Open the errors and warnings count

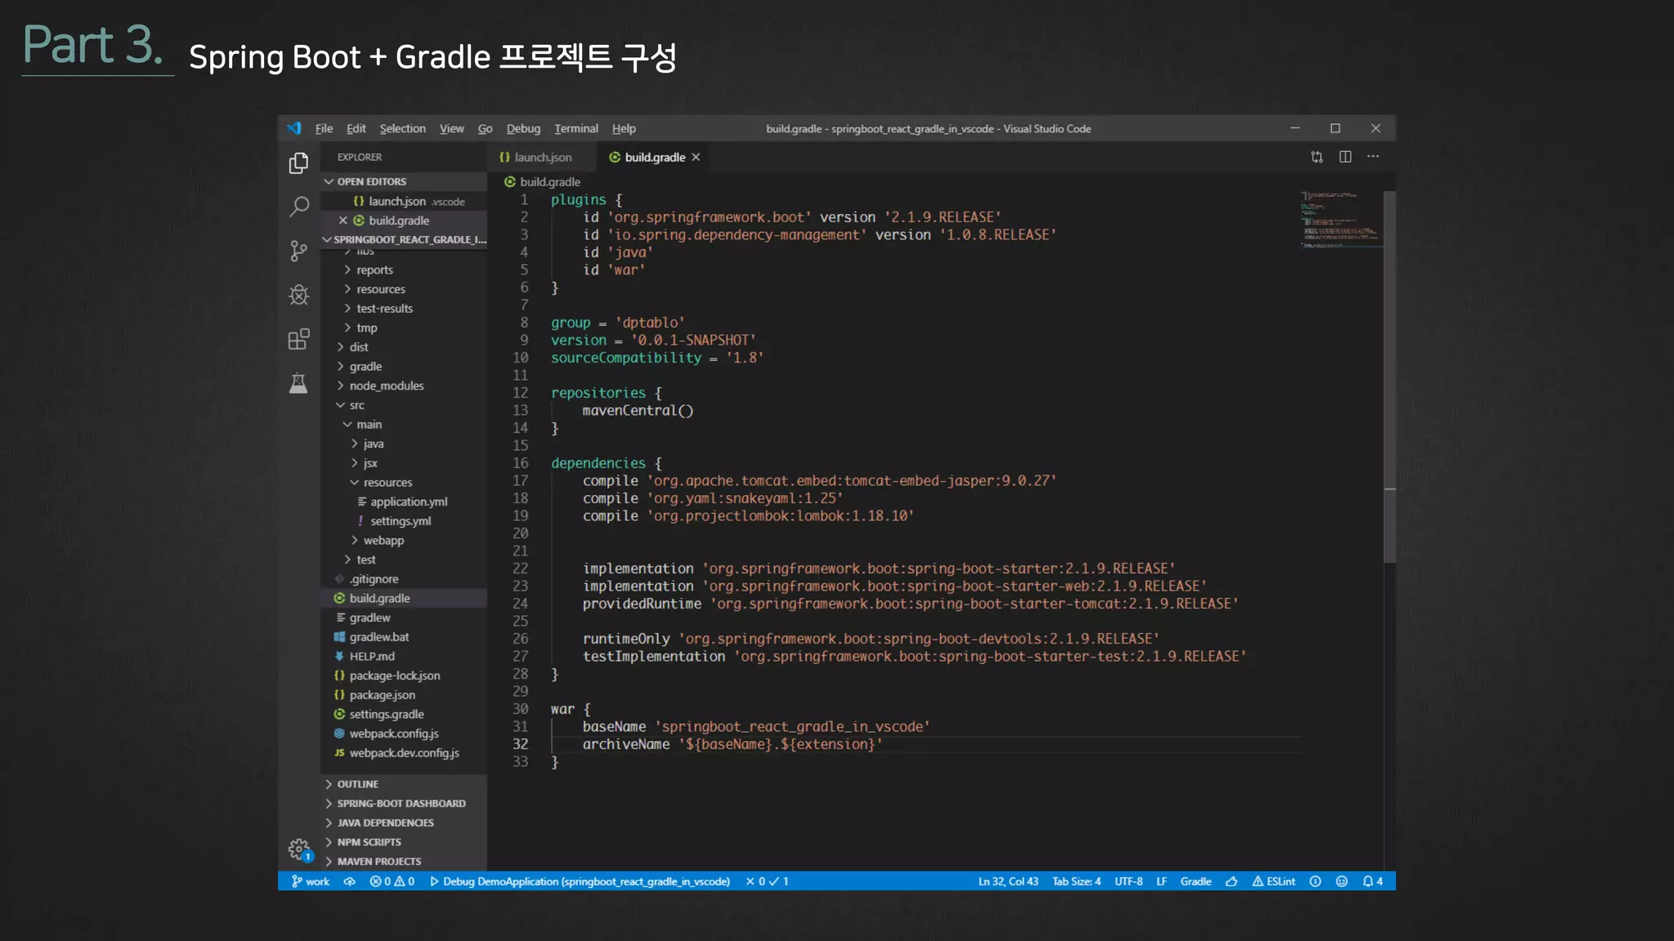392,881
